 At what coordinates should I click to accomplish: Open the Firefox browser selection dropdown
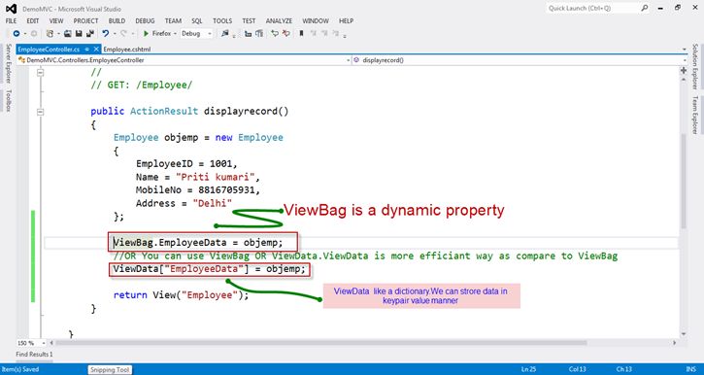[175, 34]
